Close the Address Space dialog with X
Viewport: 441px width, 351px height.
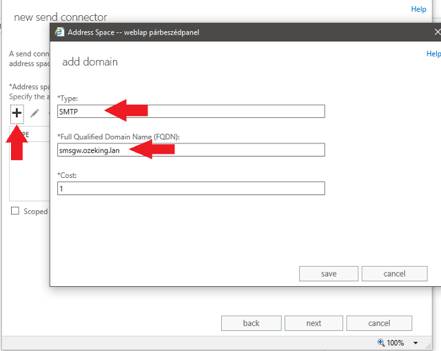[x=437, y=32]
